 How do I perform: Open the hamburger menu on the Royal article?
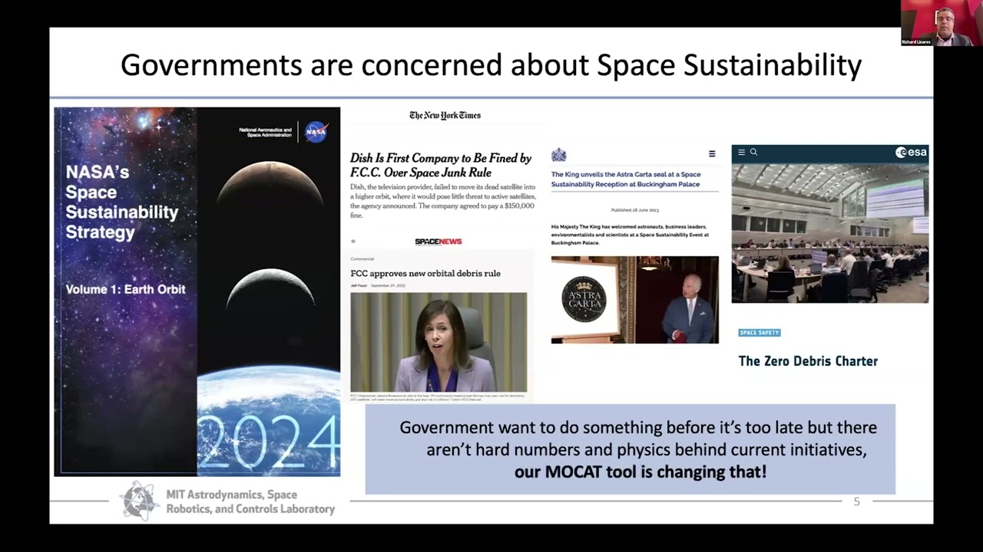pyautogui.click(x=712, y=154)
